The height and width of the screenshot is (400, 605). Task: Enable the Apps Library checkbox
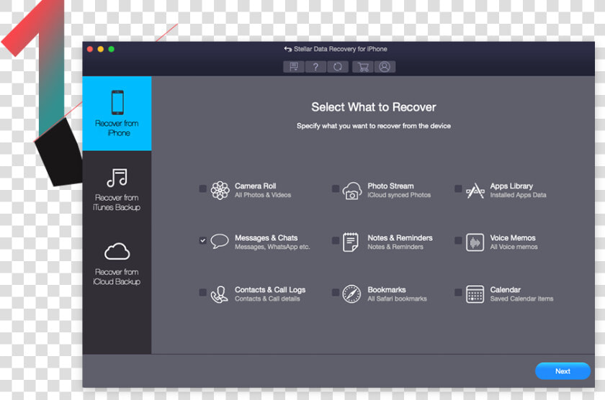click(458, 188)
